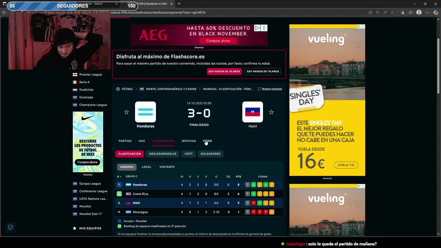Open Noticias tab
This screenshot has width=441, height=248.
189,141
